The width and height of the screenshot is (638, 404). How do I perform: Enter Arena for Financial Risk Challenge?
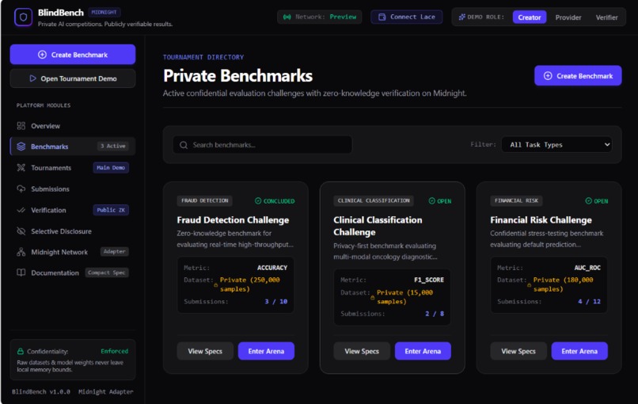(579, 351)
